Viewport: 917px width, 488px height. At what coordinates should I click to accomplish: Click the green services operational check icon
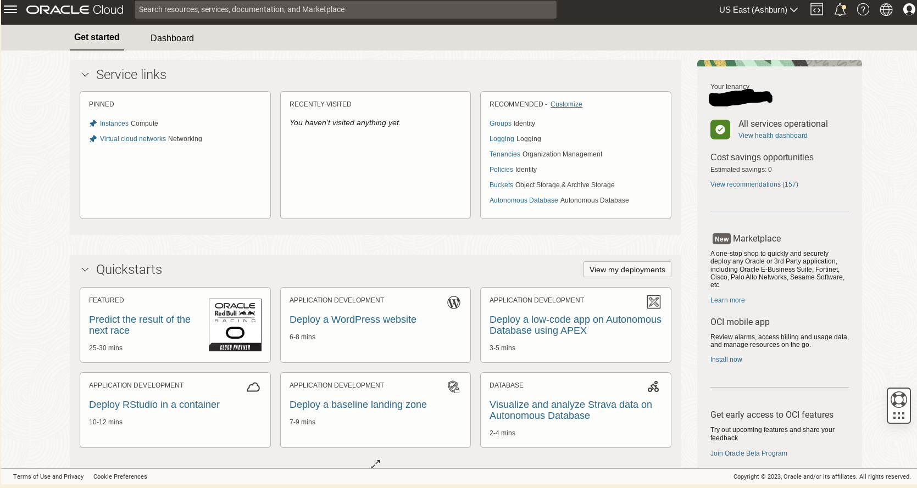coord(720,130)
